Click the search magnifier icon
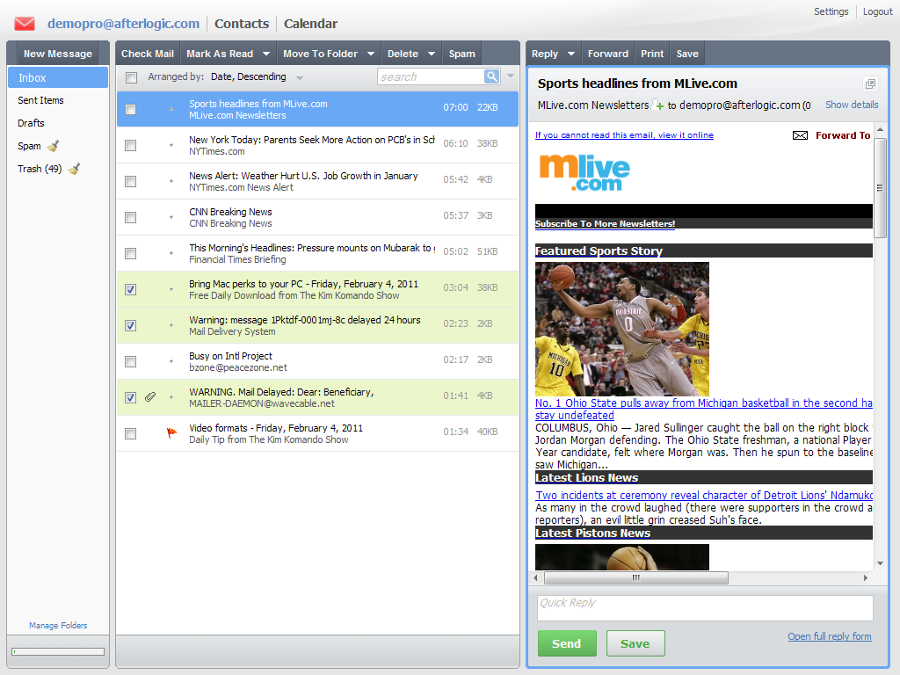Screen dimensions: 900x675 (492, 77)
